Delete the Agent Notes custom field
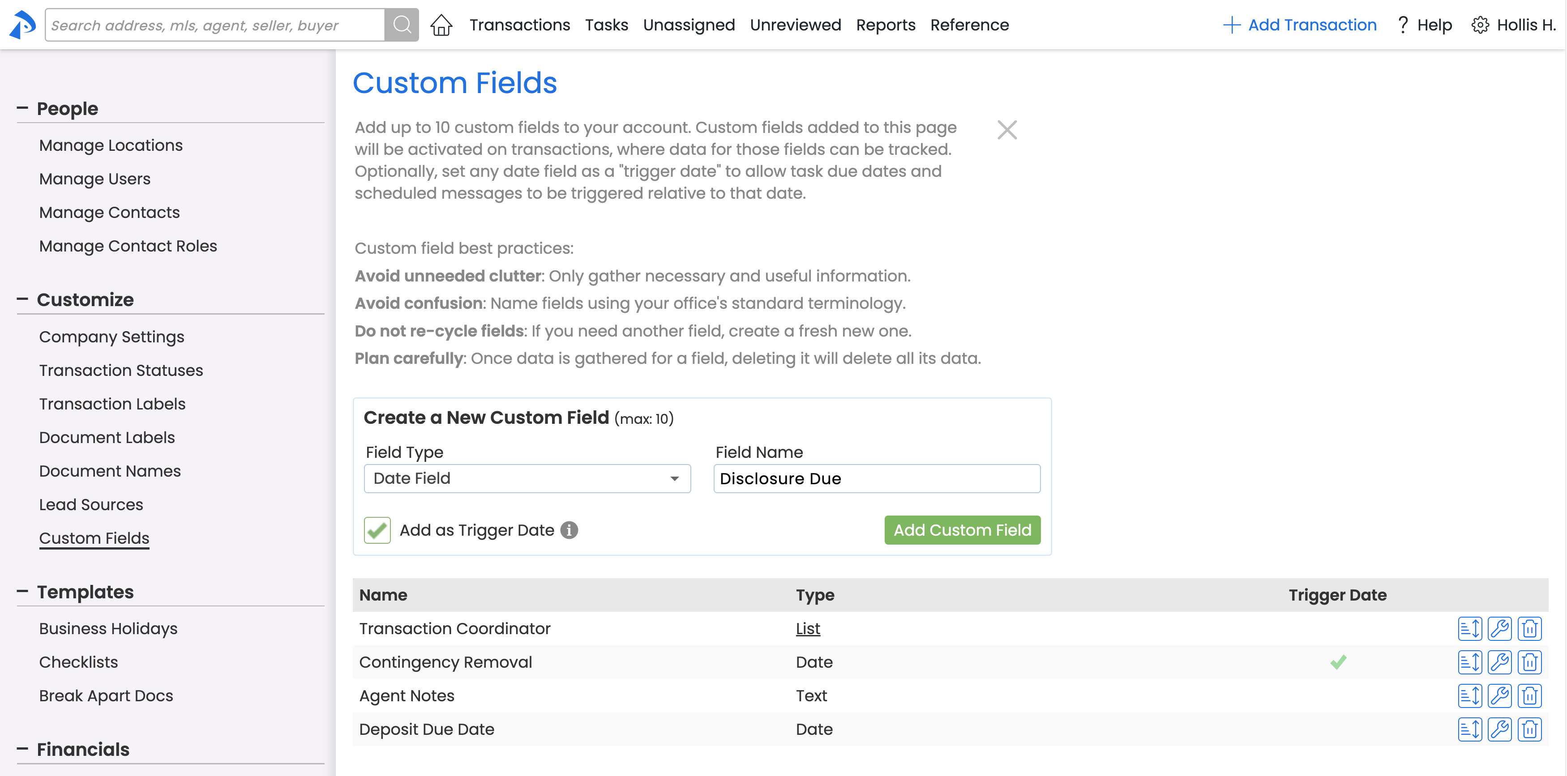 coord(1529,695)
